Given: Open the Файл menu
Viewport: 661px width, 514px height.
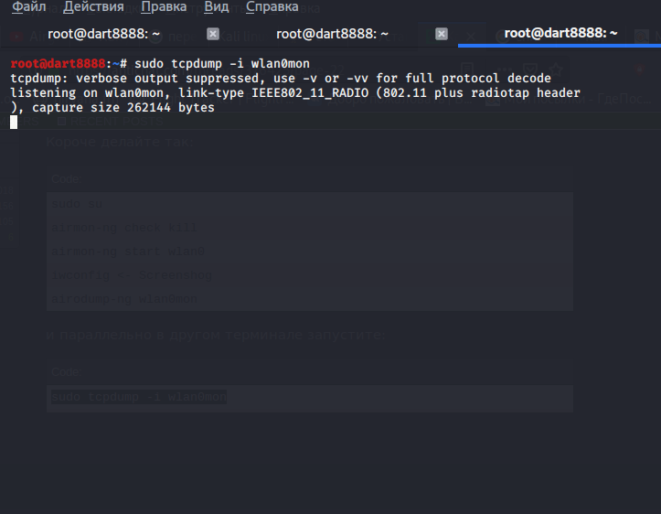Looking at the screenshot, I should [x=29, y=7].
